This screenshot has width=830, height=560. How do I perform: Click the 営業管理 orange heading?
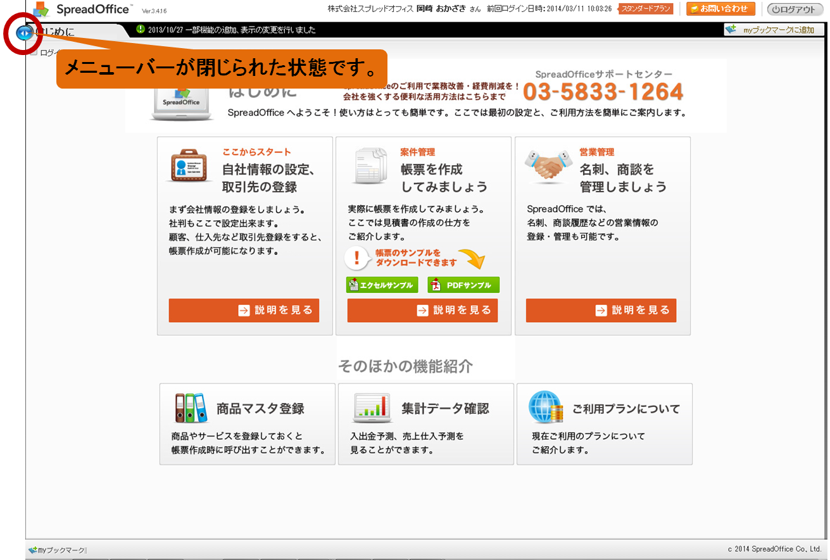[597, 152]
